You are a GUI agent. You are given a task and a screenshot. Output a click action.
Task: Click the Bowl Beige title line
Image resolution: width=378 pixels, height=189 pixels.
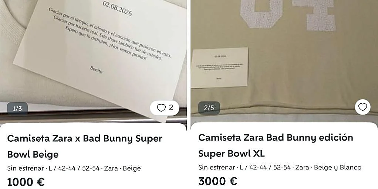click(x=33, y=154)
